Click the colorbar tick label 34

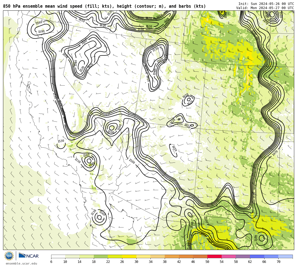click(x=150, y=262)
